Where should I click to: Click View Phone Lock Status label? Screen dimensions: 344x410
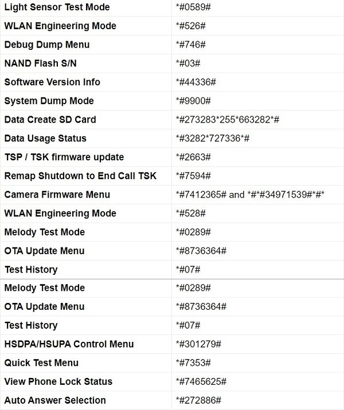[x=58, y=381]
